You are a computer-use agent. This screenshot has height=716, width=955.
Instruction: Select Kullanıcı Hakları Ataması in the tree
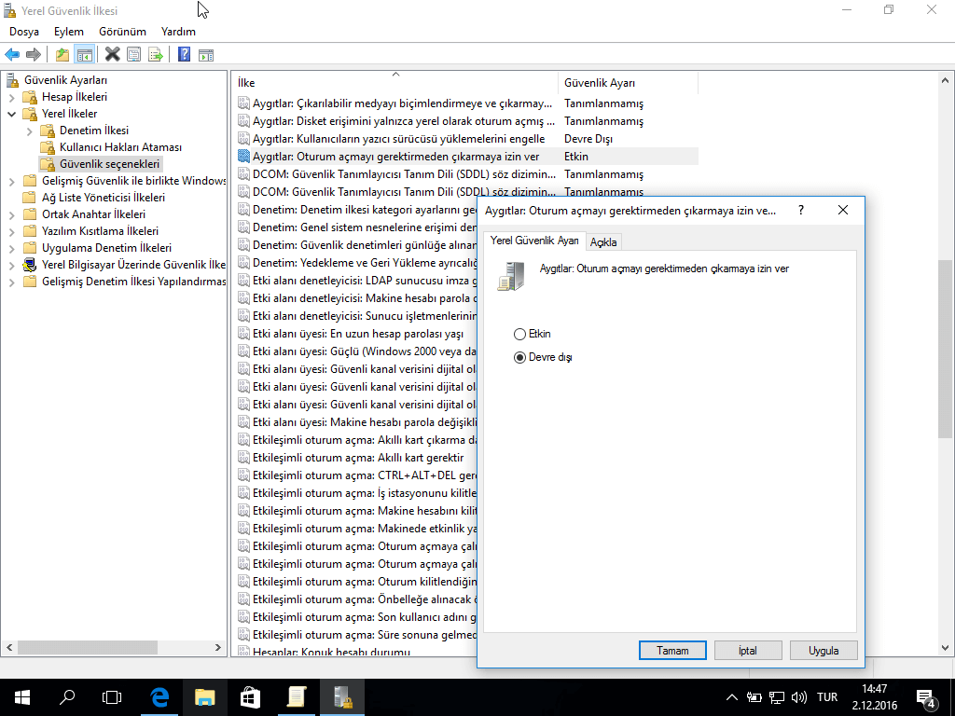pos(120,147)
